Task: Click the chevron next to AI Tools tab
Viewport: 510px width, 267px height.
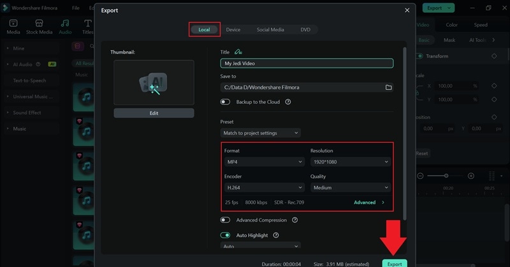Action: click(x=493, y=40)
